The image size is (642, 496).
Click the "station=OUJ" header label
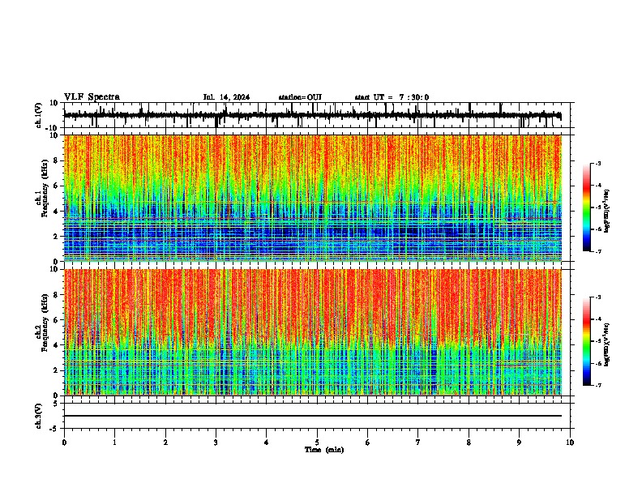pos(300,97)
